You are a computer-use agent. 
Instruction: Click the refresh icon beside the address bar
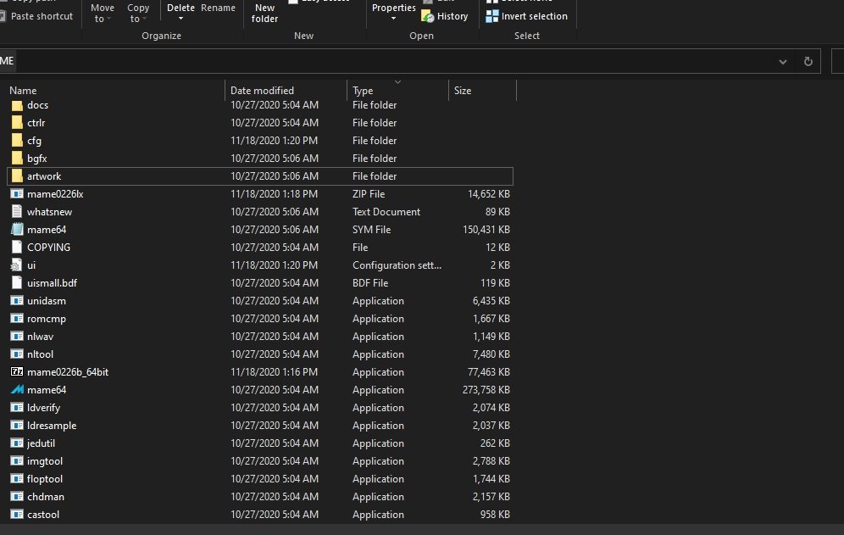pyautogui.click(x=808, y=61)
